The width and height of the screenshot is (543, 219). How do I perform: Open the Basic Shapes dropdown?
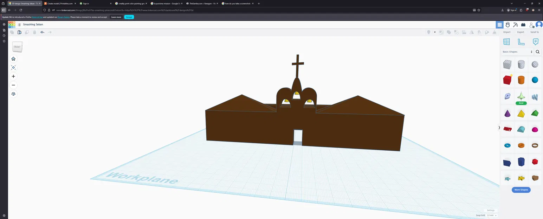(x=517, y=52)
